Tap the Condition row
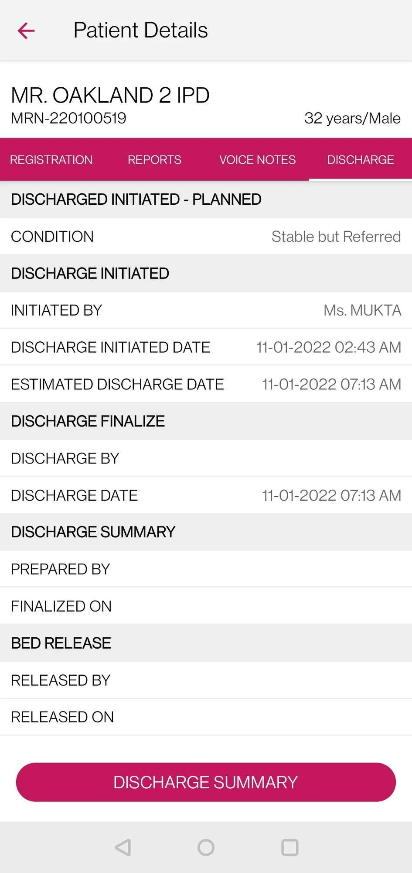The width and height of the screenshot is (412, 873). click(x=206, y=236)
